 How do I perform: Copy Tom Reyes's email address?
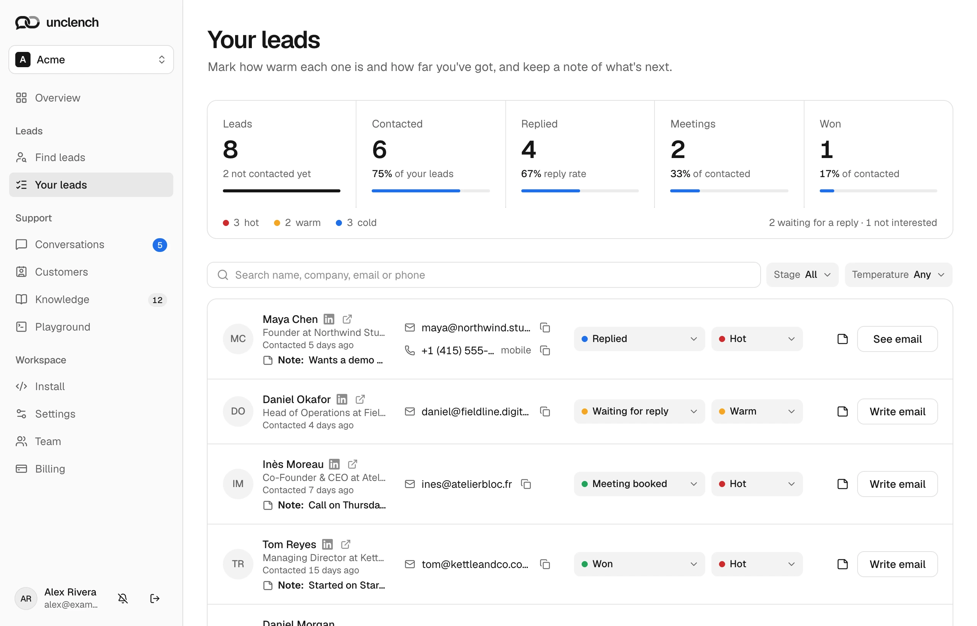click(545, 564)
